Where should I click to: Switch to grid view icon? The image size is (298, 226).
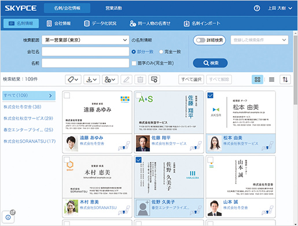click(x=257, y=79)
